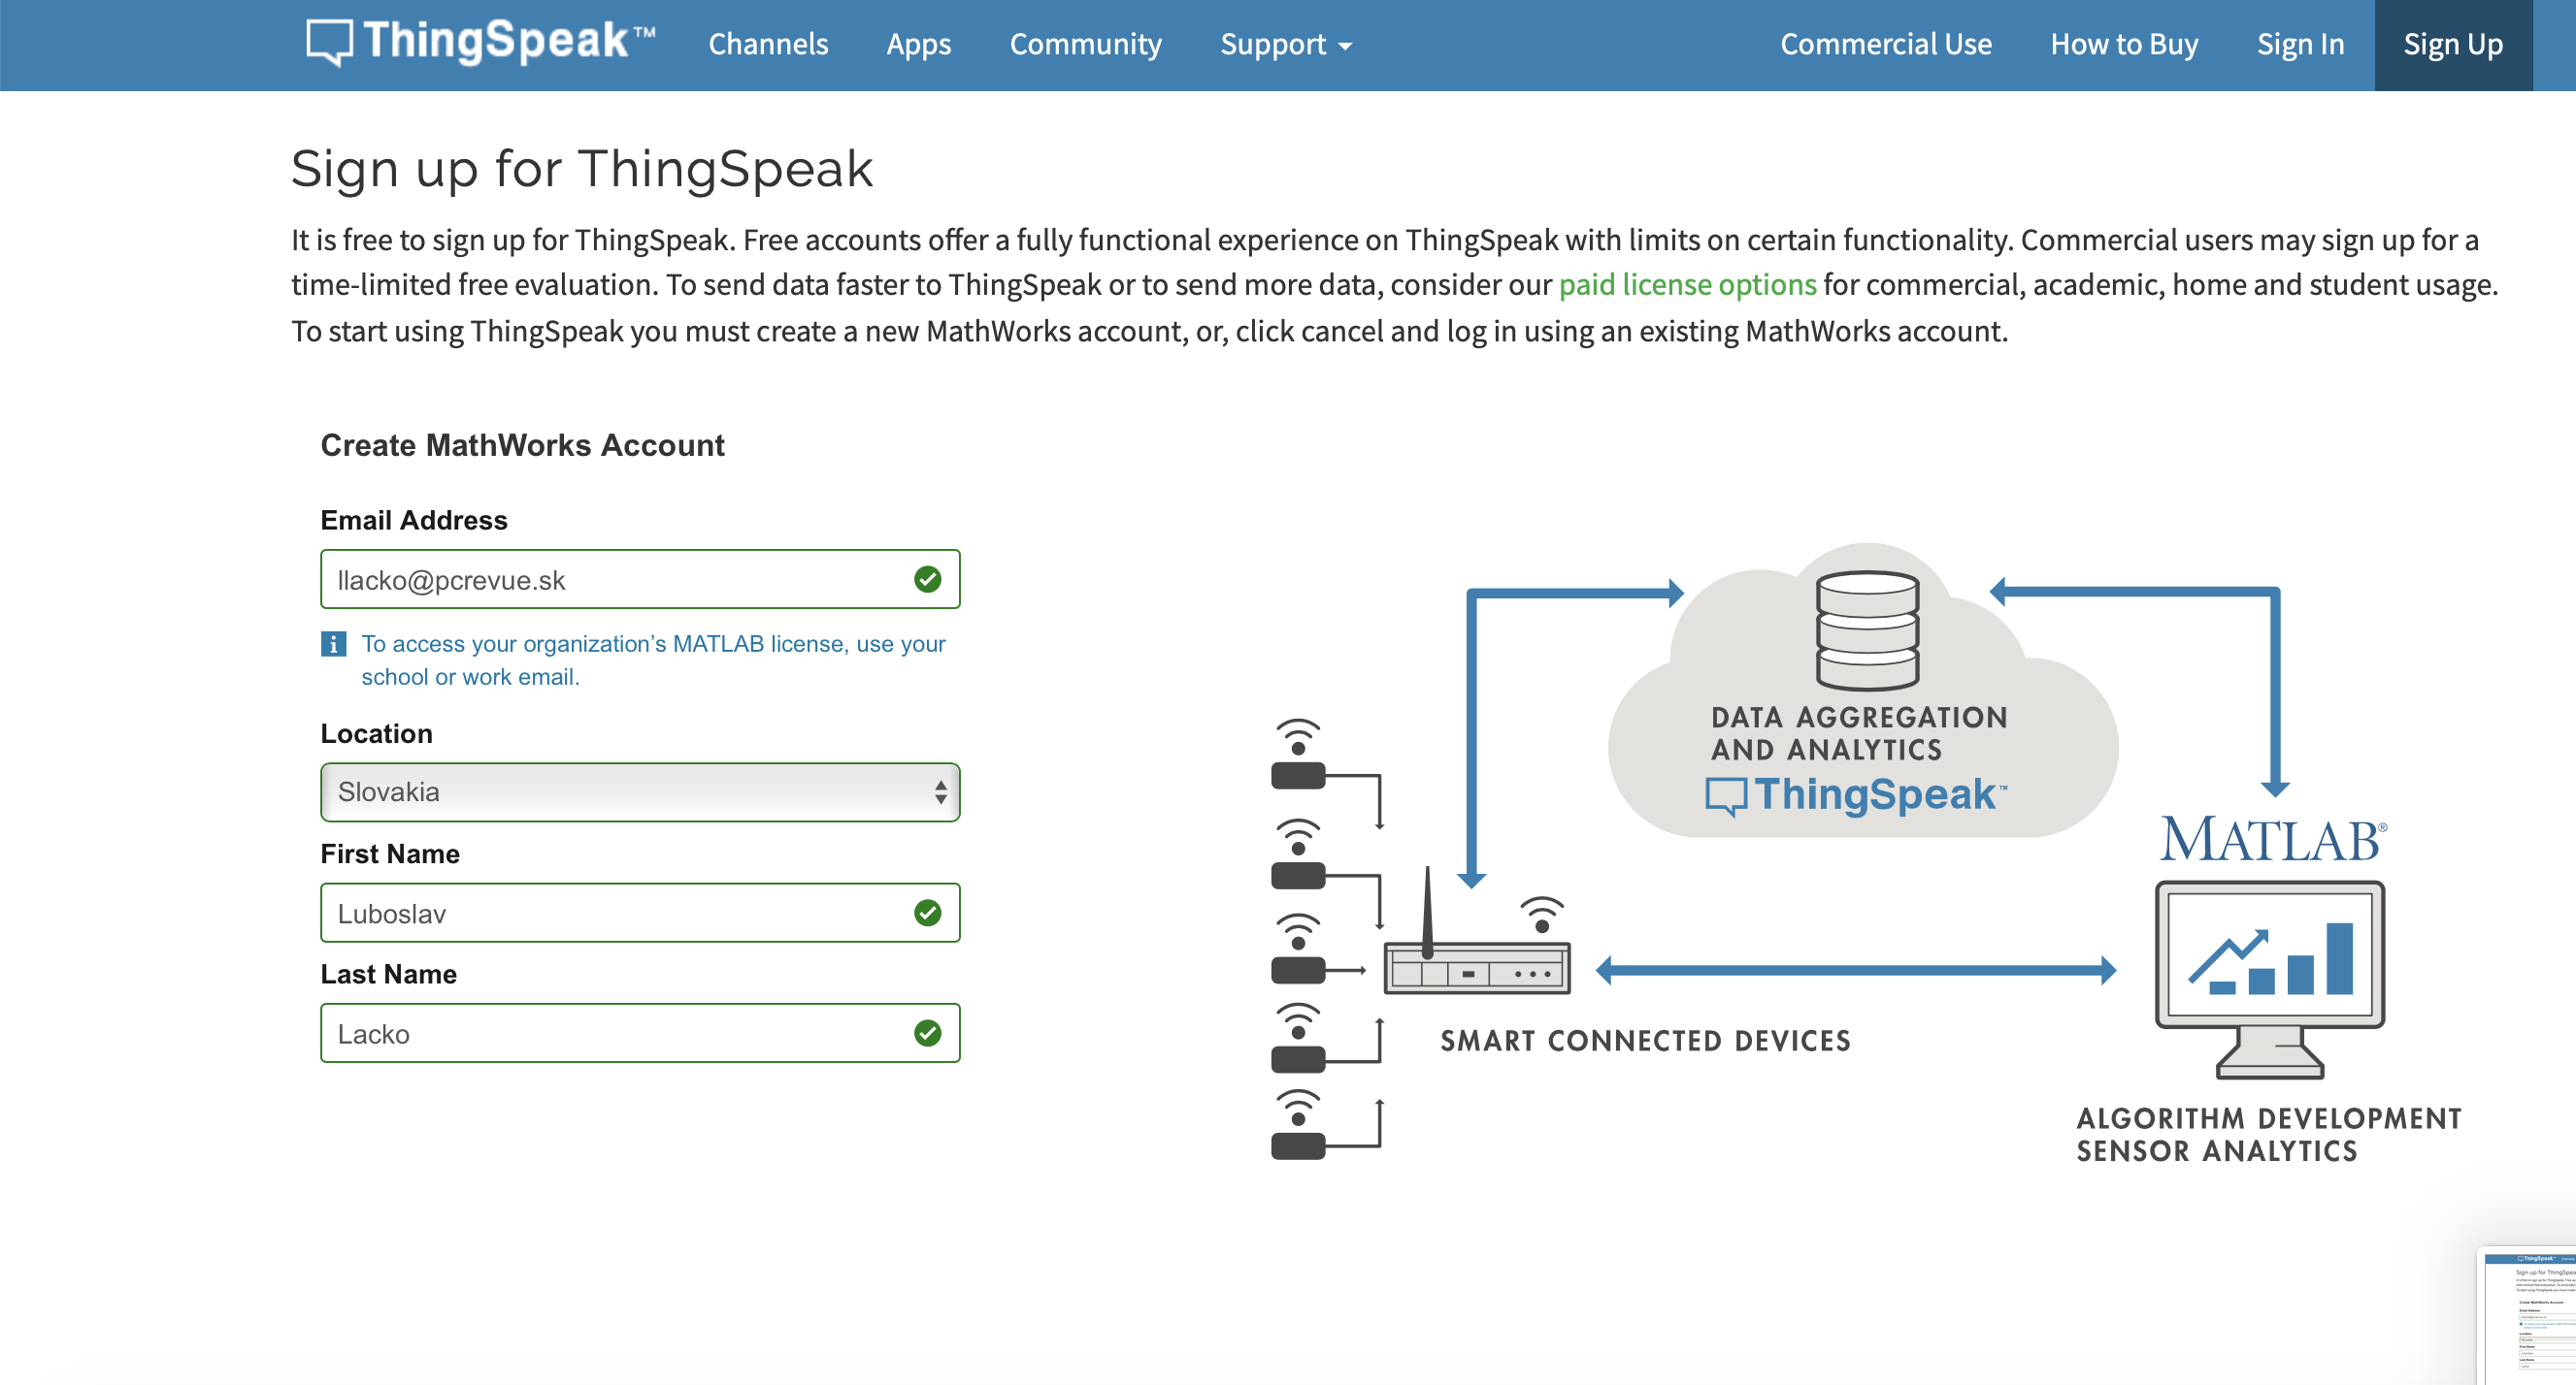Follow the paid license options link

point(1687,285)
